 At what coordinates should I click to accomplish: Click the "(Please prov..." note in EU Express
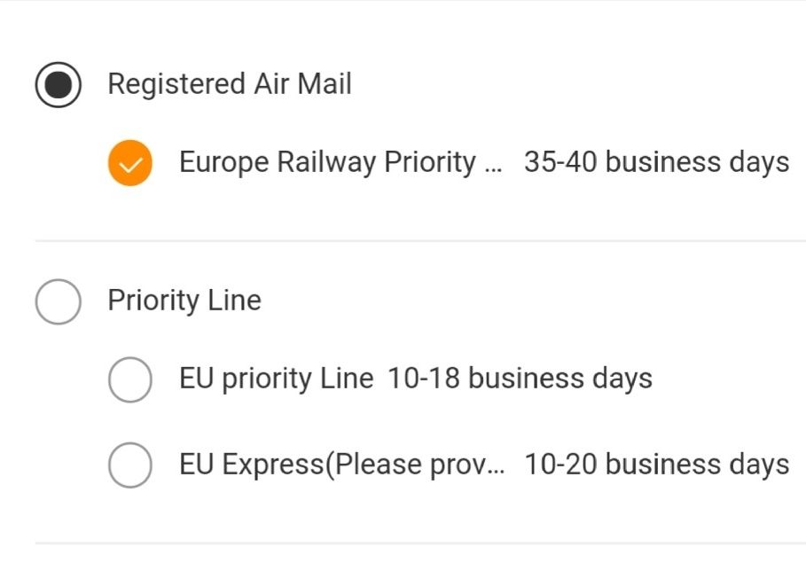pos(415,465)
